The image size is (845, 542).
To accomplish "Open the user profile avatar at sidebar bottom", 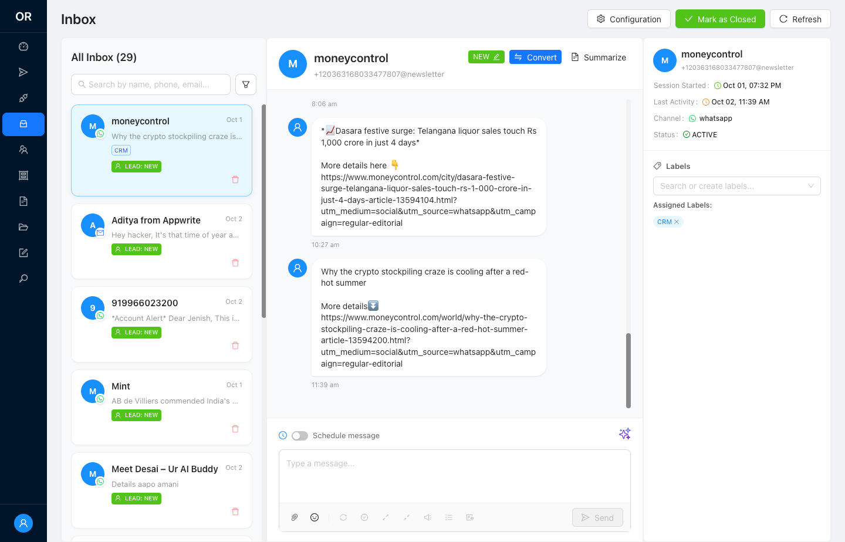I will pos(23,523).
